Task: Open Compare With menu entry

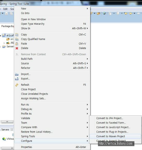Action: click(x=52, y=127)
